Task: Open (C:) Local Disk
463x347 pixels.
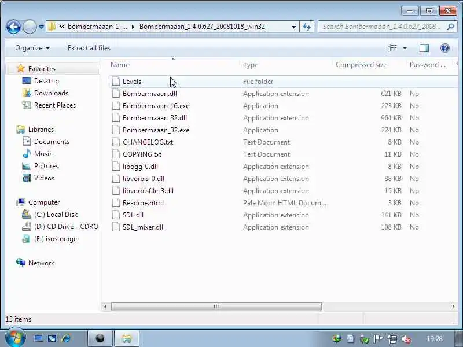Action: 56,215
